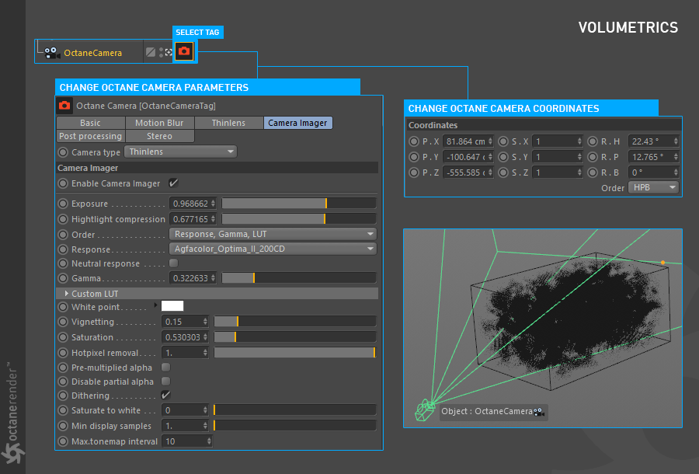This screenshot has width=699, height=474.
Task: Adjust the Hotpixel removal slider
Action: [x=294, y=353]
